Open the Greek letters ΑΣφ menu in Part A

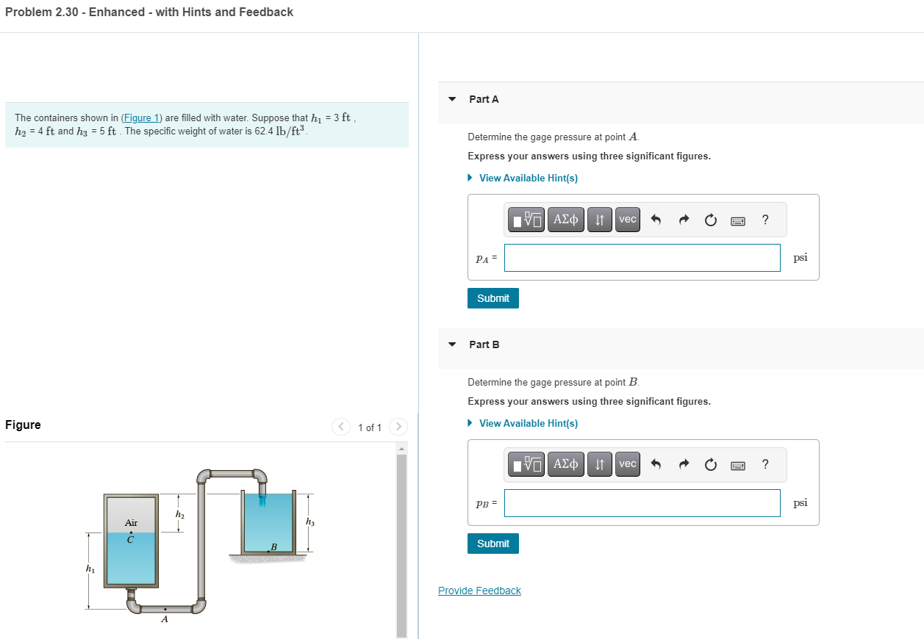(x=565, y=219)
